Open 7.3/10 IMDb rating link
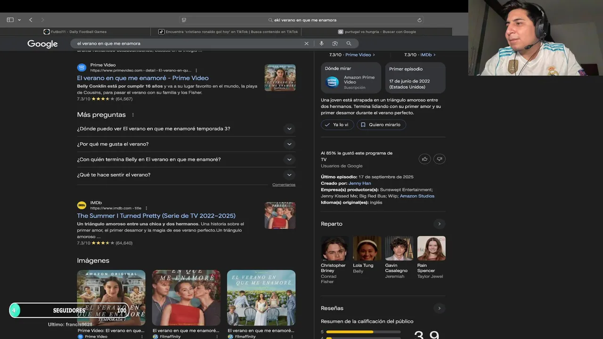The height and width of the screenshot is (339, 603). [420, 55]
